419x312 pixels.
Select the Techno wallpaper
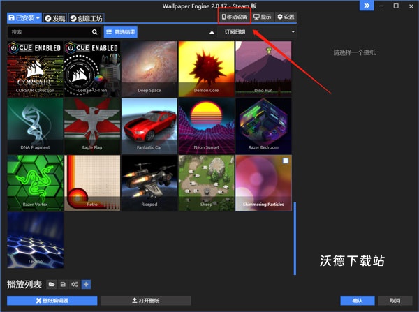(x=36, y=240)
